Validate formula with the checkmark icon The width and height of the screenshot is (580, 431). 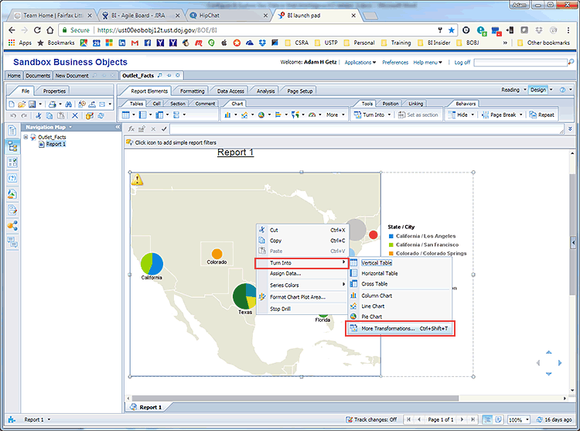click(164, 128)
